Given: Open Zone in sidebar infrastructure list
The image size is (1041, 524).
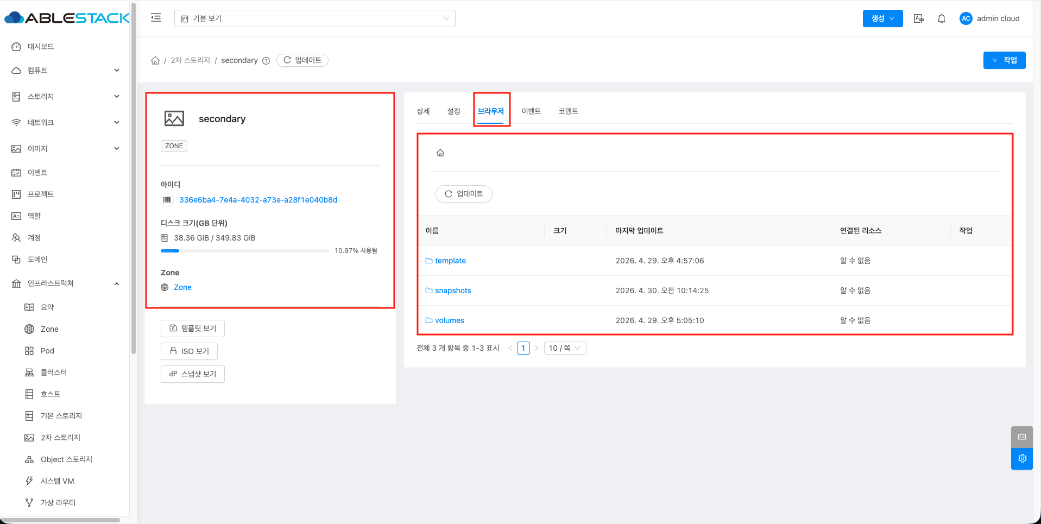Looking at the screenshot, I should pyautogui.click(x=49, y=329).
